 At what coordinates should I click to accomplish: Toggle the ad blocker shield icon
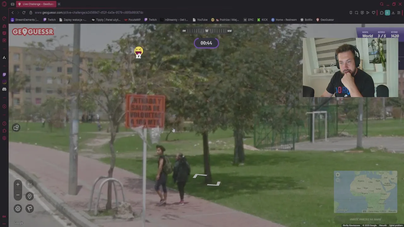coord(362,13)
